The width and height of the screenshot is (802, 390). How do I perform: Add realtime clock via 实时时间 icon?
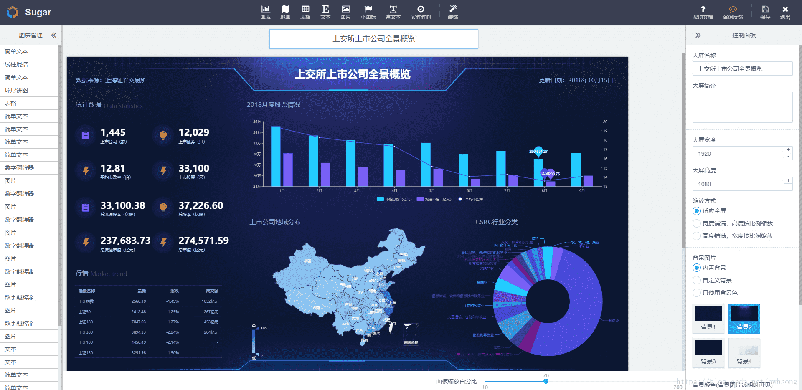click(421, 12)
